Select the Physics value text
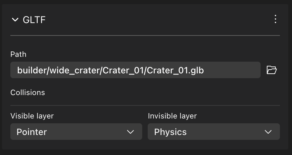 click(x=170, y=132)
